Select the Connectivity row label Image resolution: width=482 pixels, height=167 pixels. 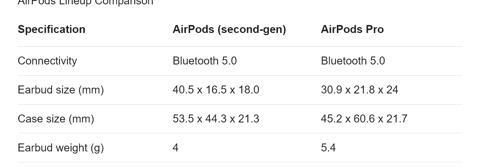[47, 61]
